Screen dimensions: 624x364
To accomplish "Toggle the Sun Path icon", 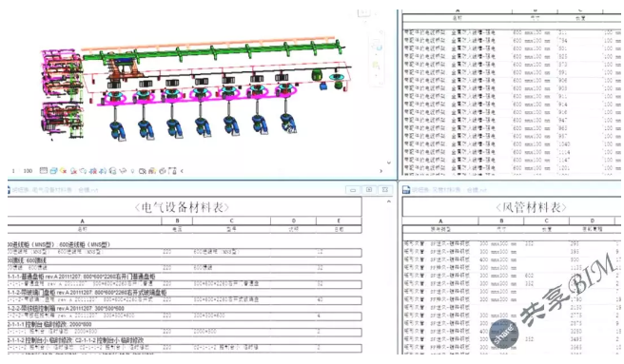I will coord(64,171).
